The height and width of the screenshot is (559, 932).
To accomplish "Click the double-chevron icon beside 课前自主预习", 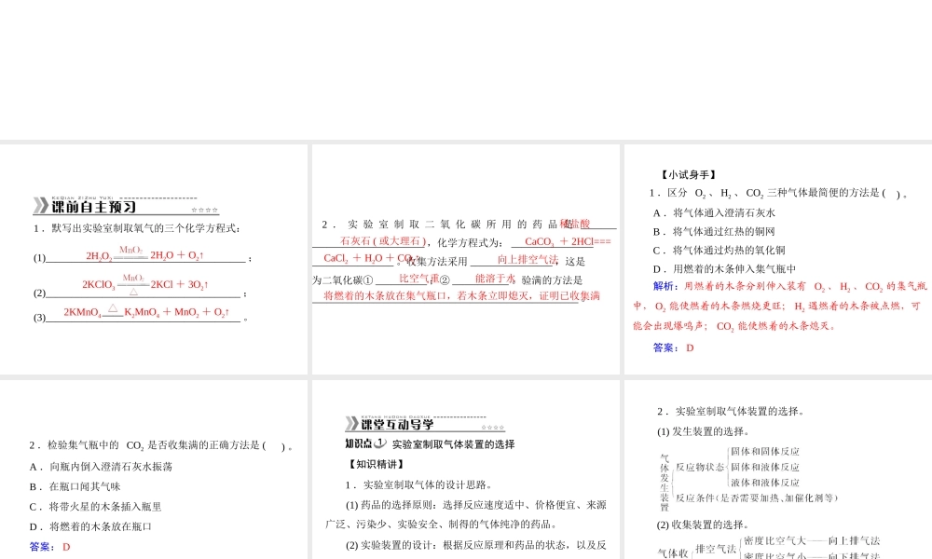I will click(x=40, y=206).
